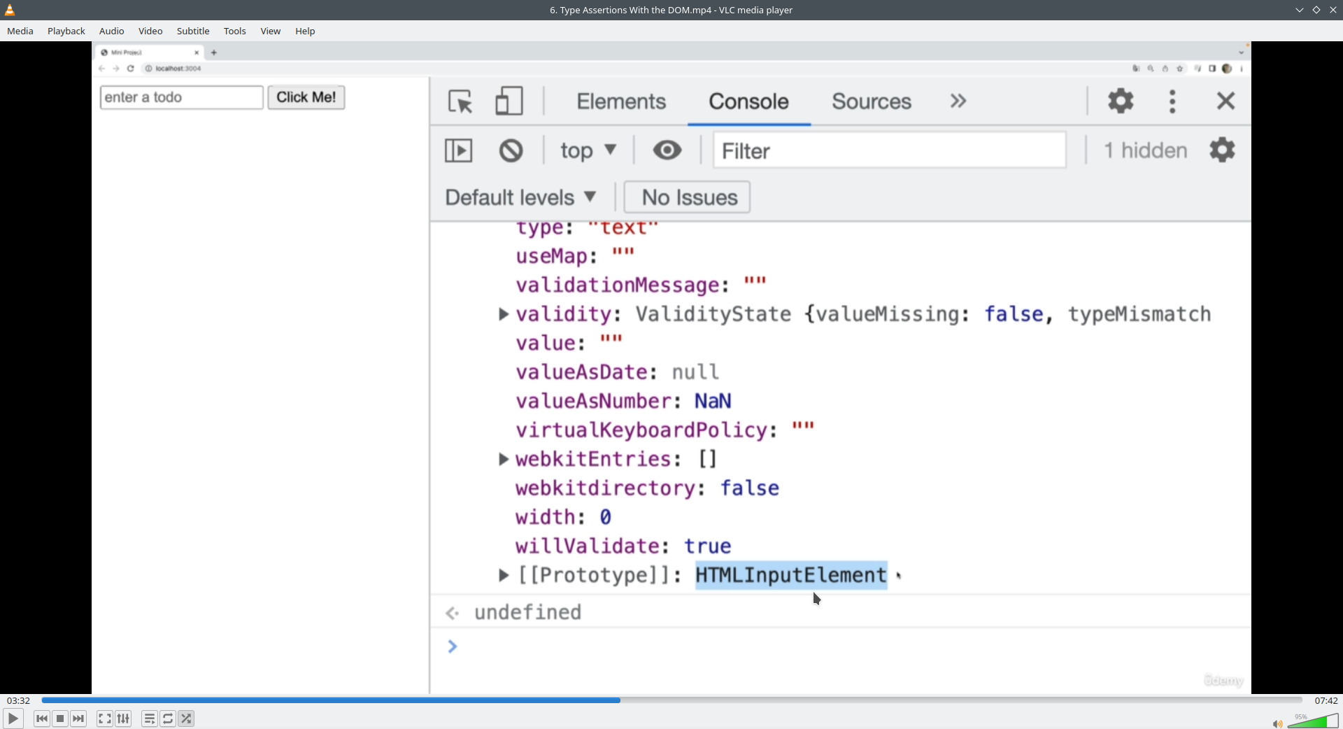This screenshot has width=1343, height=729.
Task: Stop playback with the stop button
Action: coord(60,719)
